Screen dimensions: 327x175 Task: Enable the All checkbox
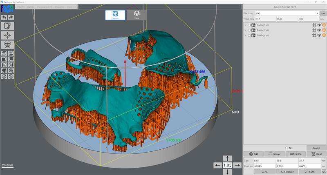coord(286,148)
